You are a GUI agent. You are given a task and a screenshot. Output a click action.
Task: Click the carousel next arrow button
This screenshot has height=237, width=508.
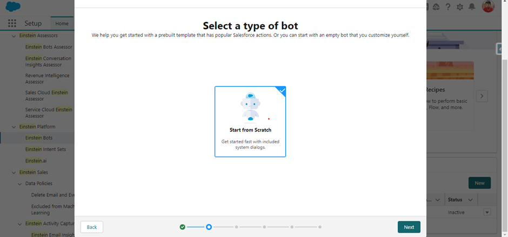482,96
